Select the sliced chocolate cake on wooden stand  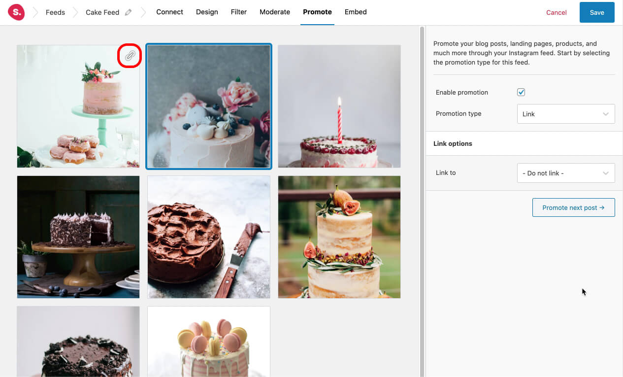(x=78, y=237)
